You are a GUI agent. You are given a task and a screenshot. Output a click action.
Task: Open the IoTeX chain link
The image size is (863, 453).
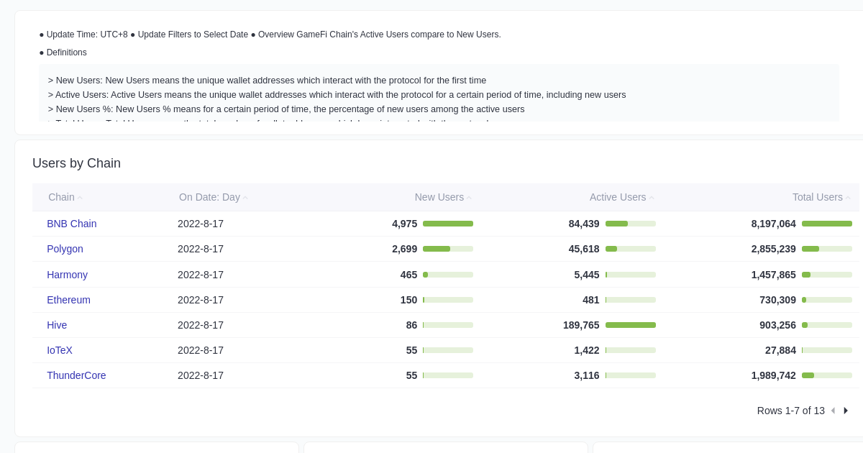(x=60, y=350)
